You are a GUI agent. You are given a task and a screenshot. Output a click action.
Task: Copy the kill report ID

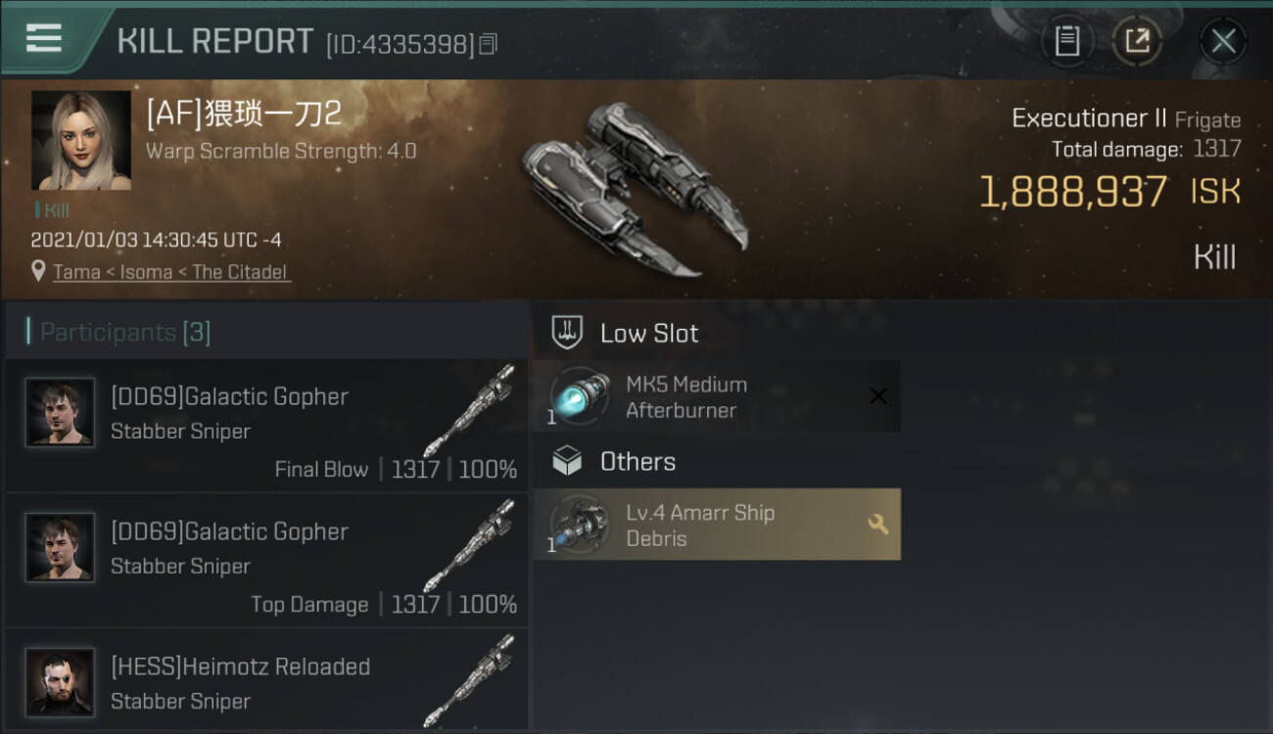489,44
